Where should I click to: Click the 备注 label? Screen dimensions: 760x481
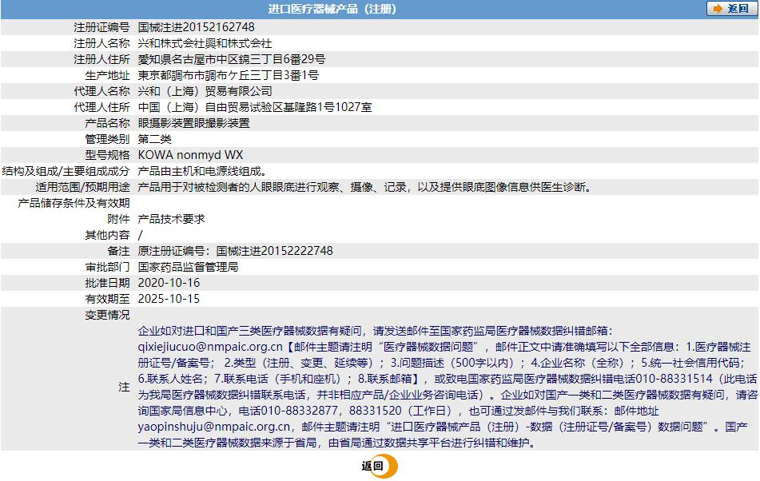[x=118, y=251]
